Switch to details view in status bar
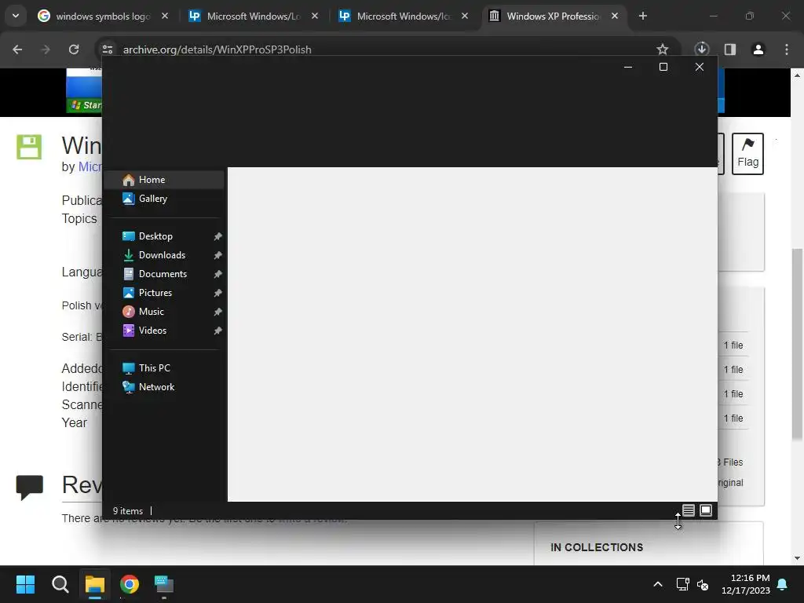Viewport: 804px width, 603px height. tap(689, 510)
